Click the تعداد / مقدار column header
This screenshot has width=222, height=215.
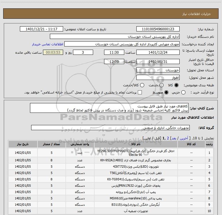tap(52, 144)
